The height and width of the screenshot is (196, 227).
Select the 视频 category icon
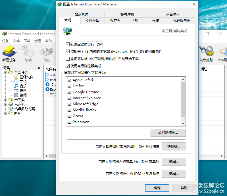(16, 95)
